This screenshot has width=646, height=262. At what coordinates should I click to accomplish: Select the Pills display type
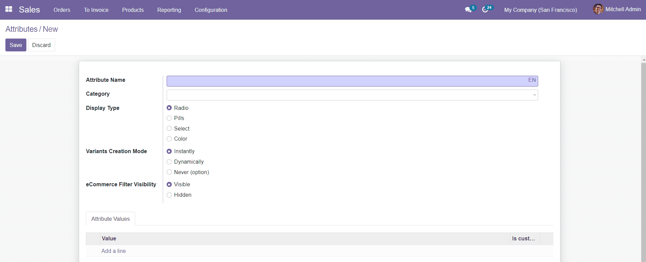pos(169,118)
